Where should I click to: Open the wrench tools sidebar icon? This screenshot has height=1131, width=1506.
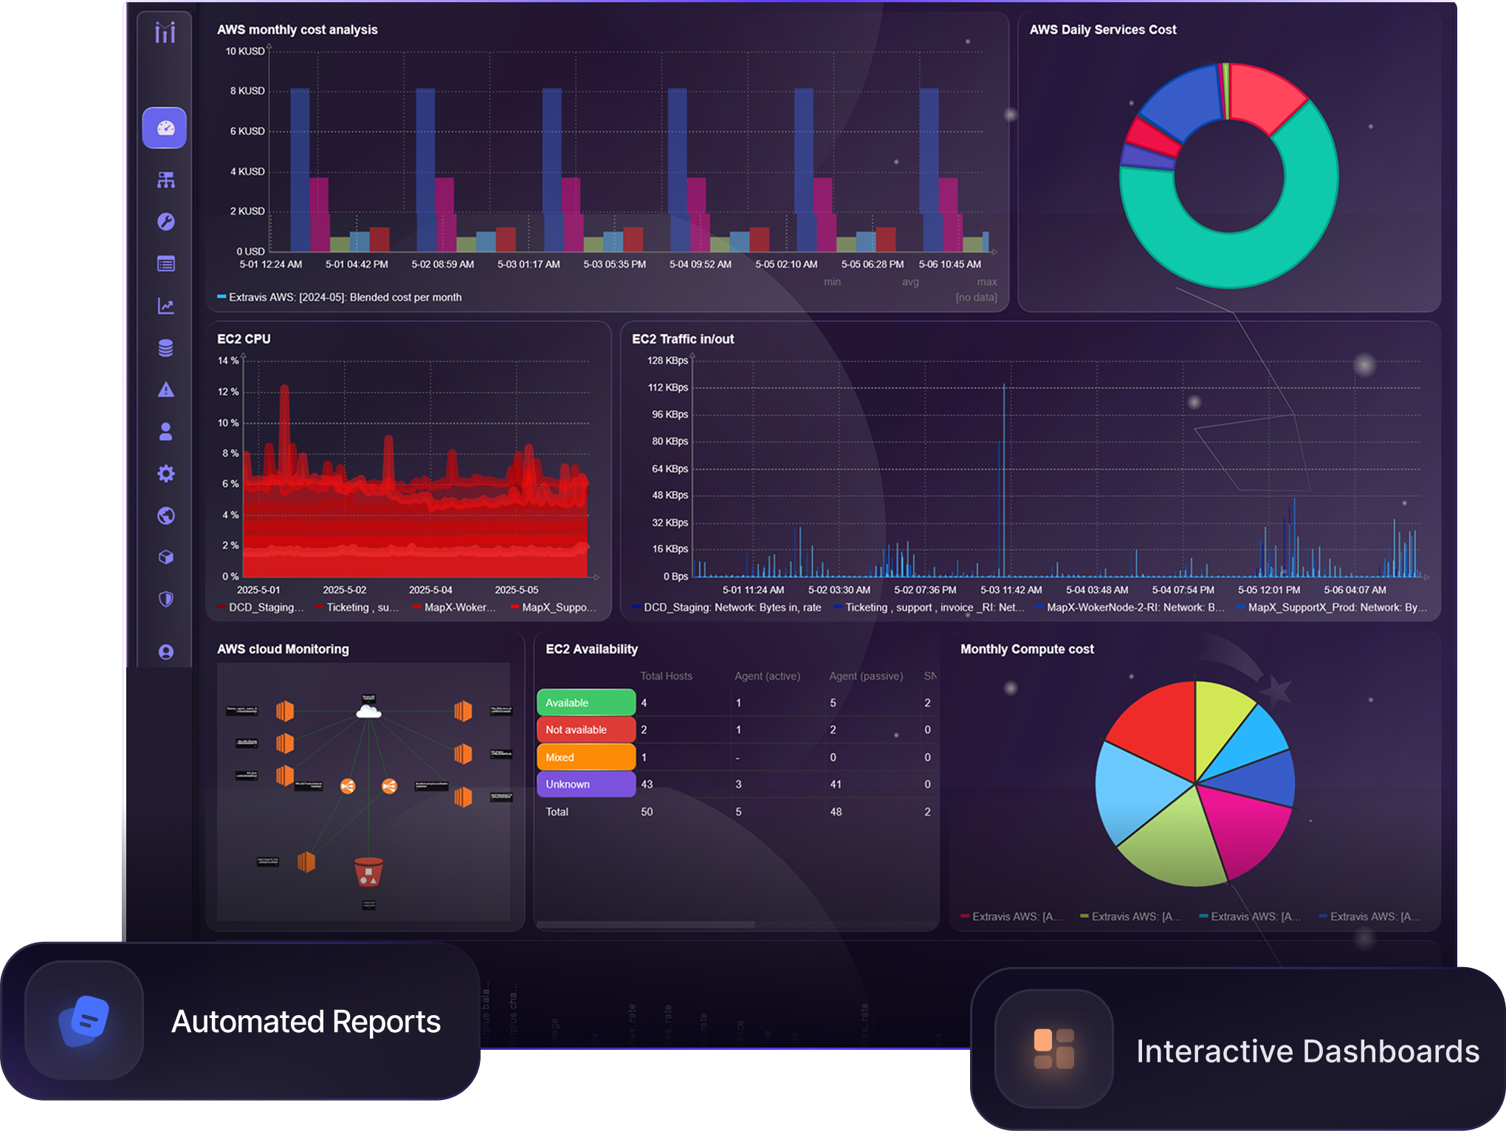[166, 221]
